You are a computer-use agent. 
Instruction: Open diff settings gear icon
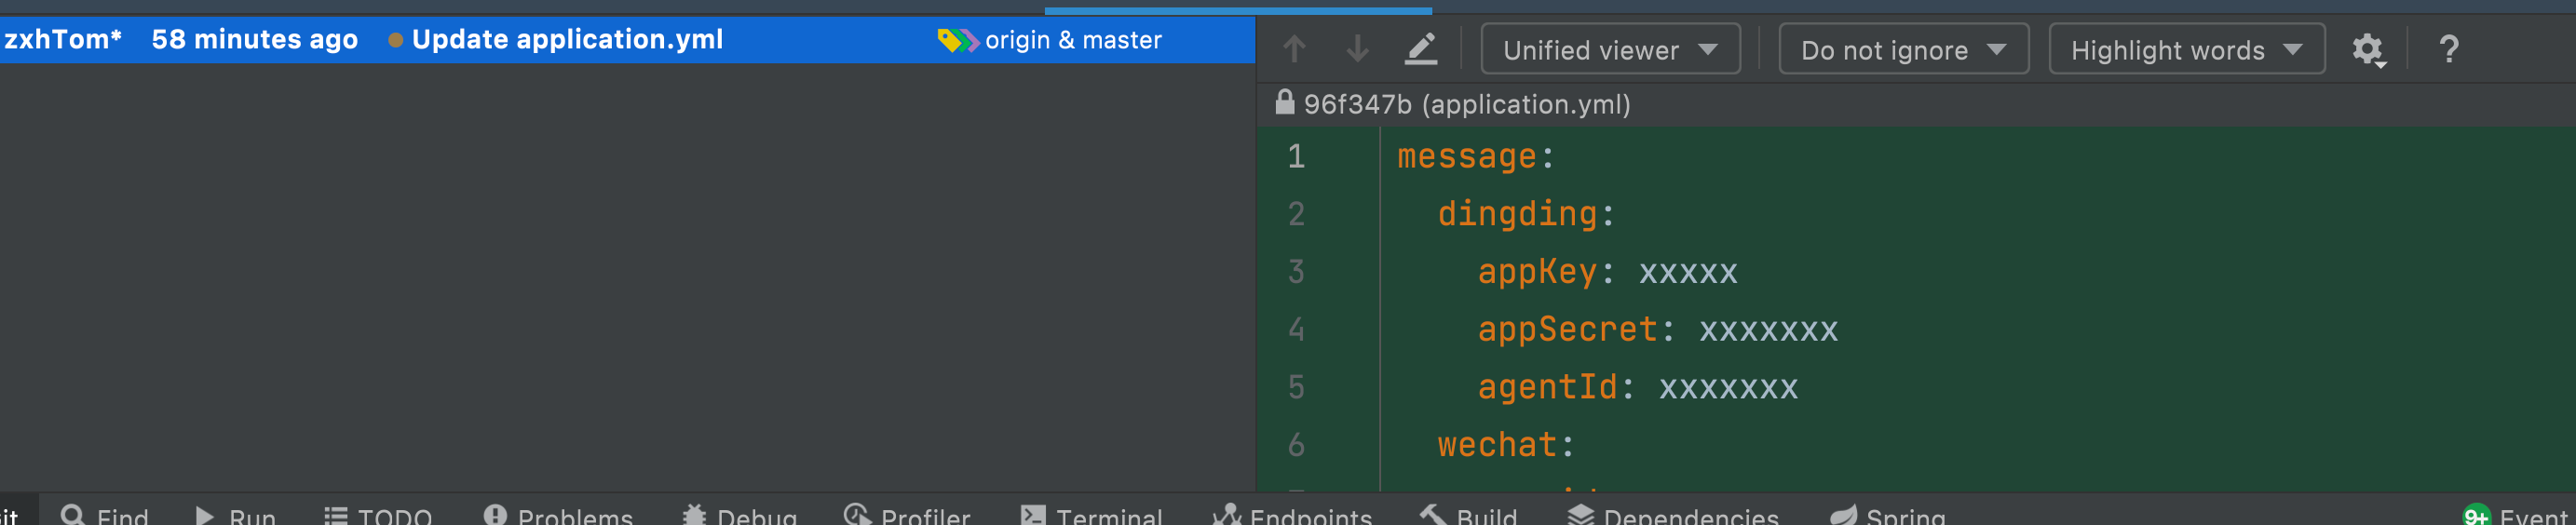coord(2368,49)
